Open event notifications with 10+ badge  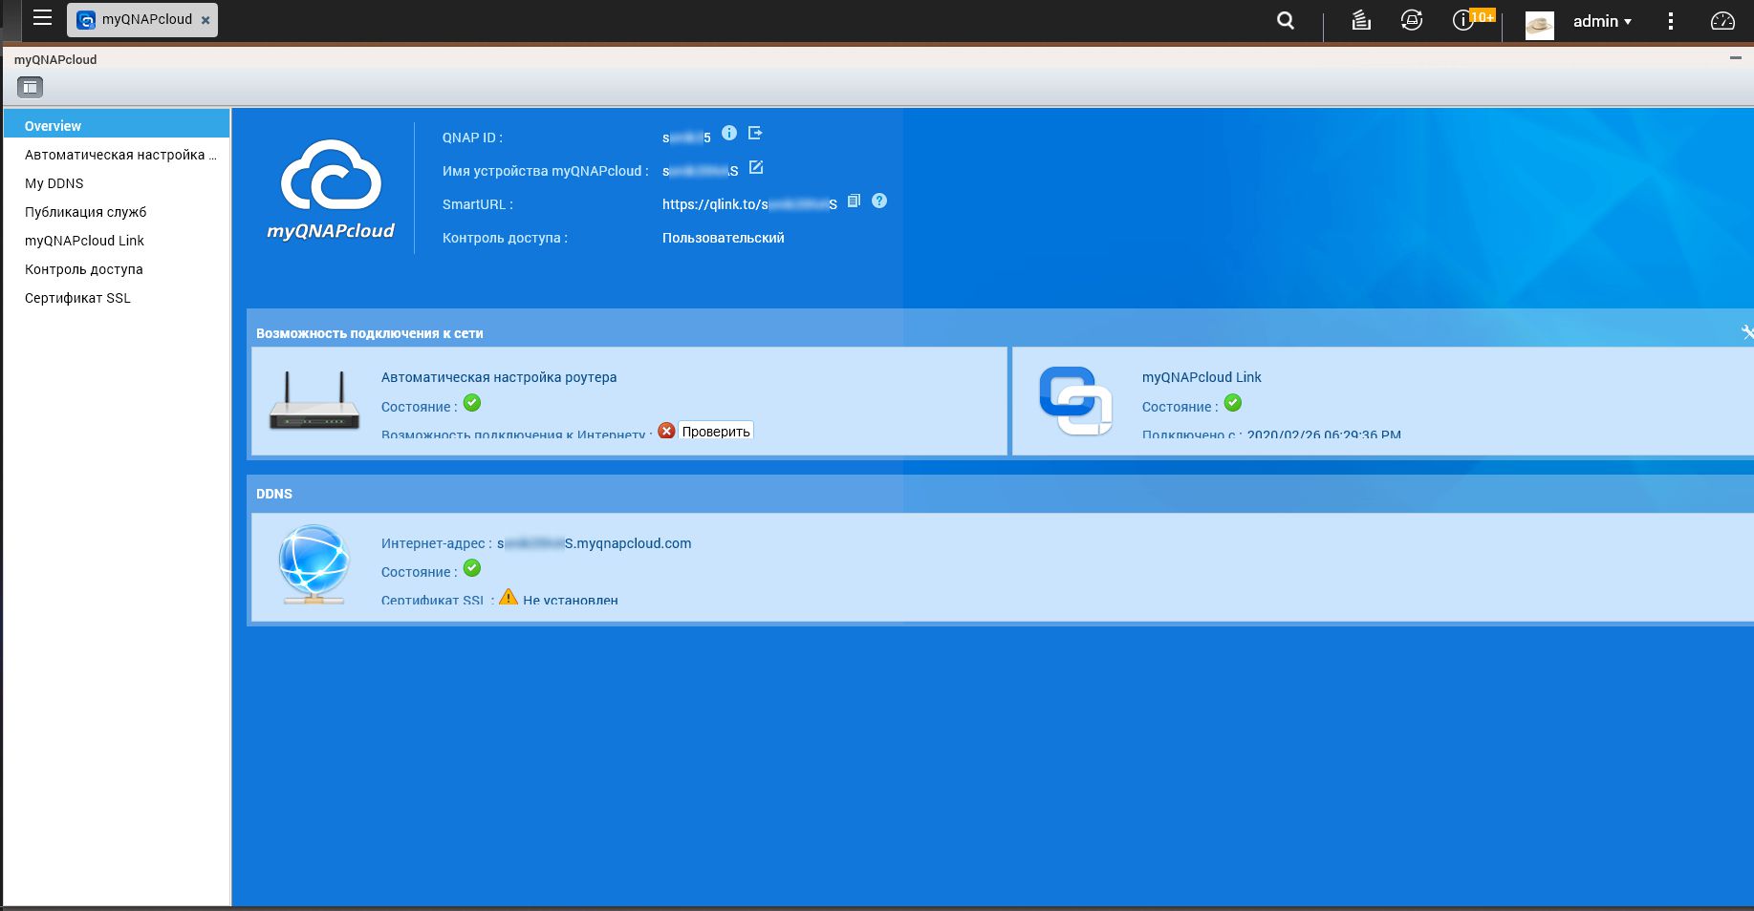coord(1472,19)
